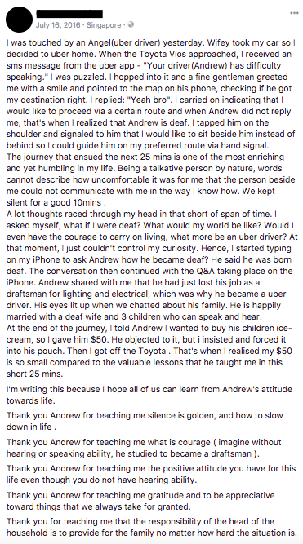Click the redacted author name link
The image size is (303, 544).
click(x=69, y=14)
